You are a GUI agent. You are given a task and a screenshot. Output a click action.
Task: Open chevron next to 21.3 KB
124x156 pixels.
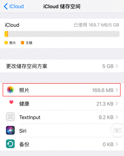pos(117,103)
